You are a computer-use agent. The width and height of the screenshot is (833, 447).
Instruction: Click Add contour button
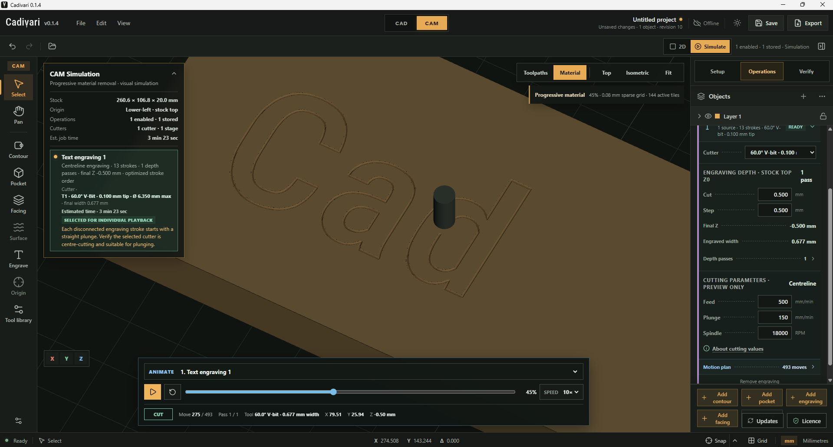coord(717,398)
